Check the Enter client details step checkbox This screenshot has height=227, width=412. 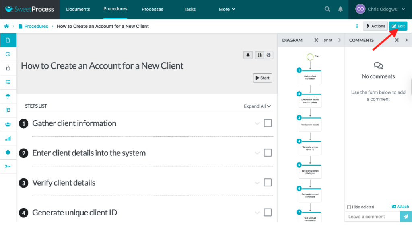click(x=268, y=153)
